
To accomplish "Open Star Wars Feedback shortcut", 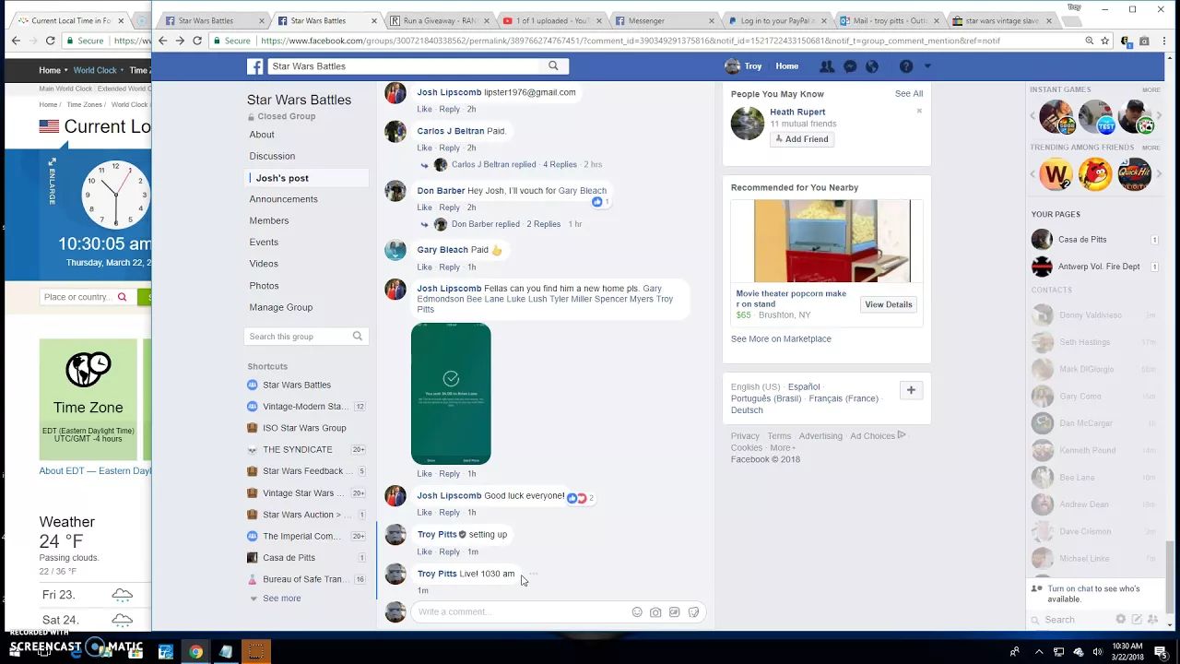I will tap(305, 471).
